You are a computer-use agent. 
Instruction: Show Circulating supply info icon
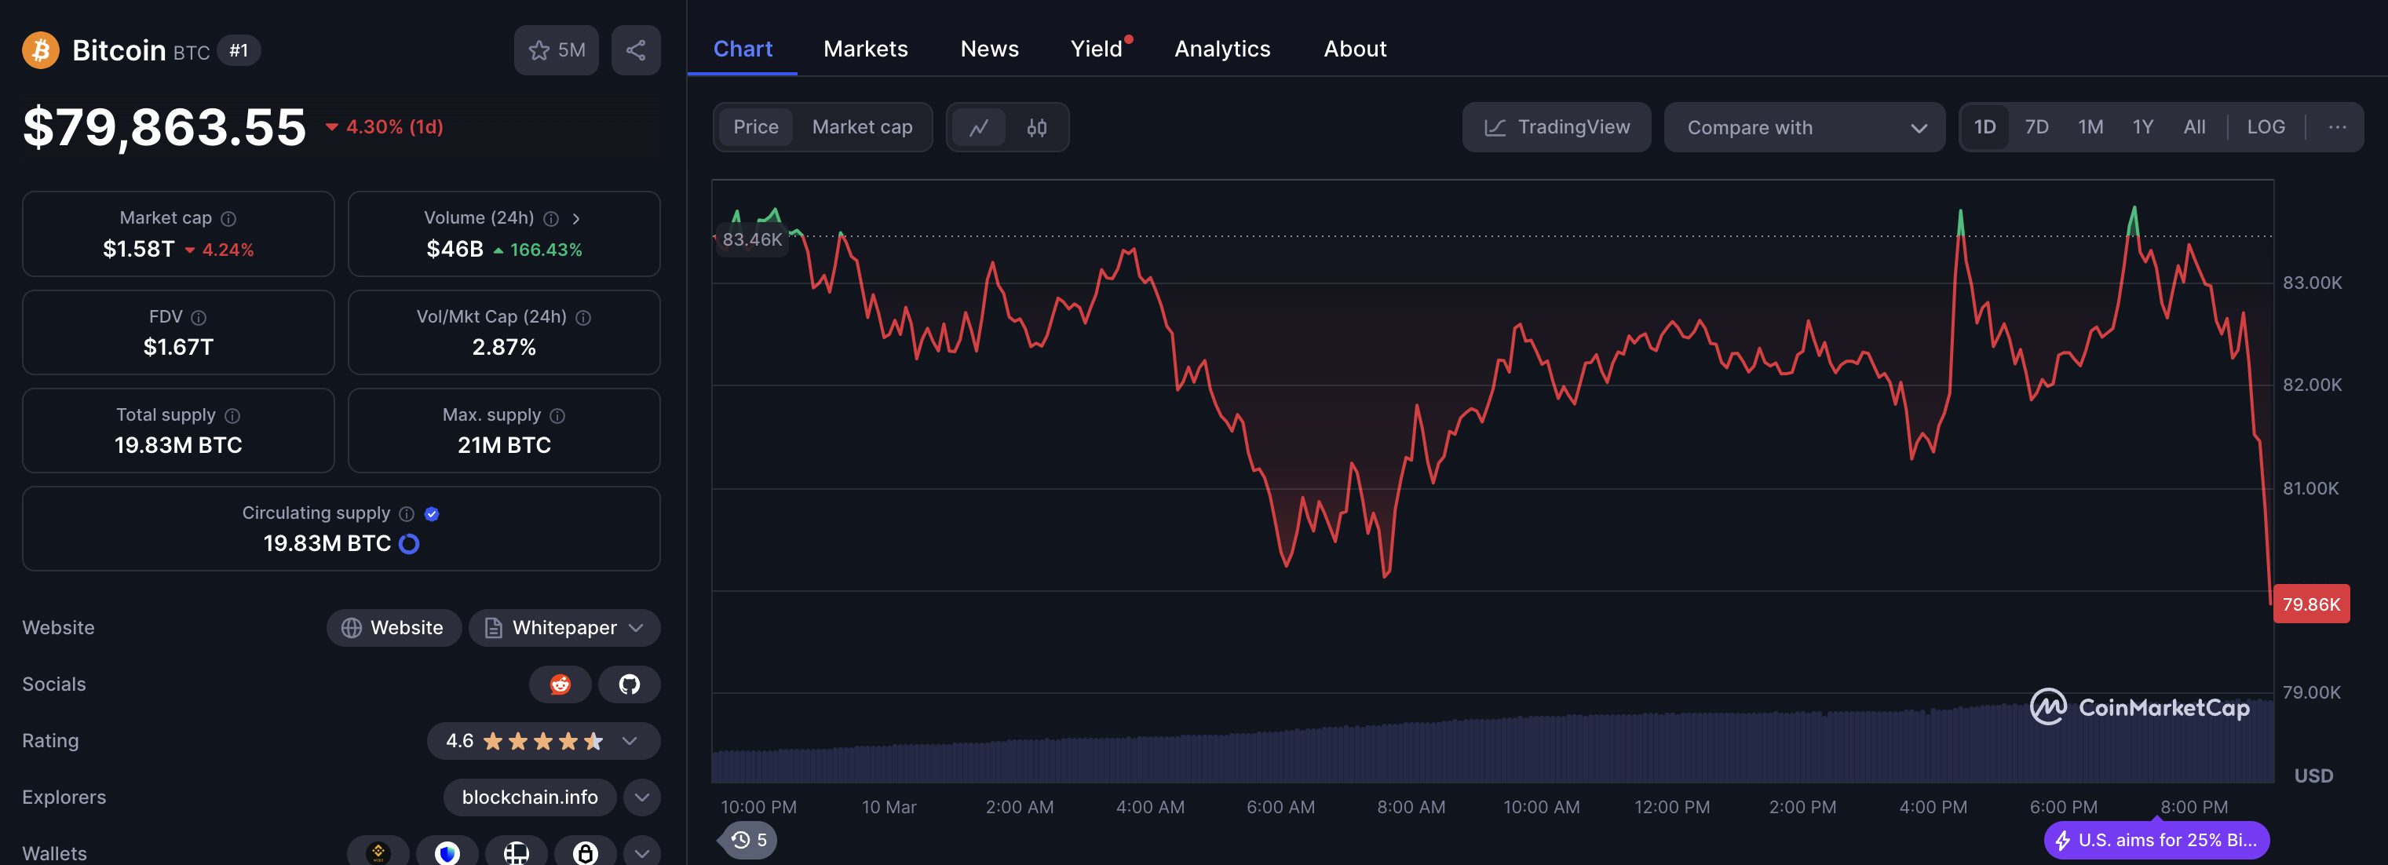406,513
